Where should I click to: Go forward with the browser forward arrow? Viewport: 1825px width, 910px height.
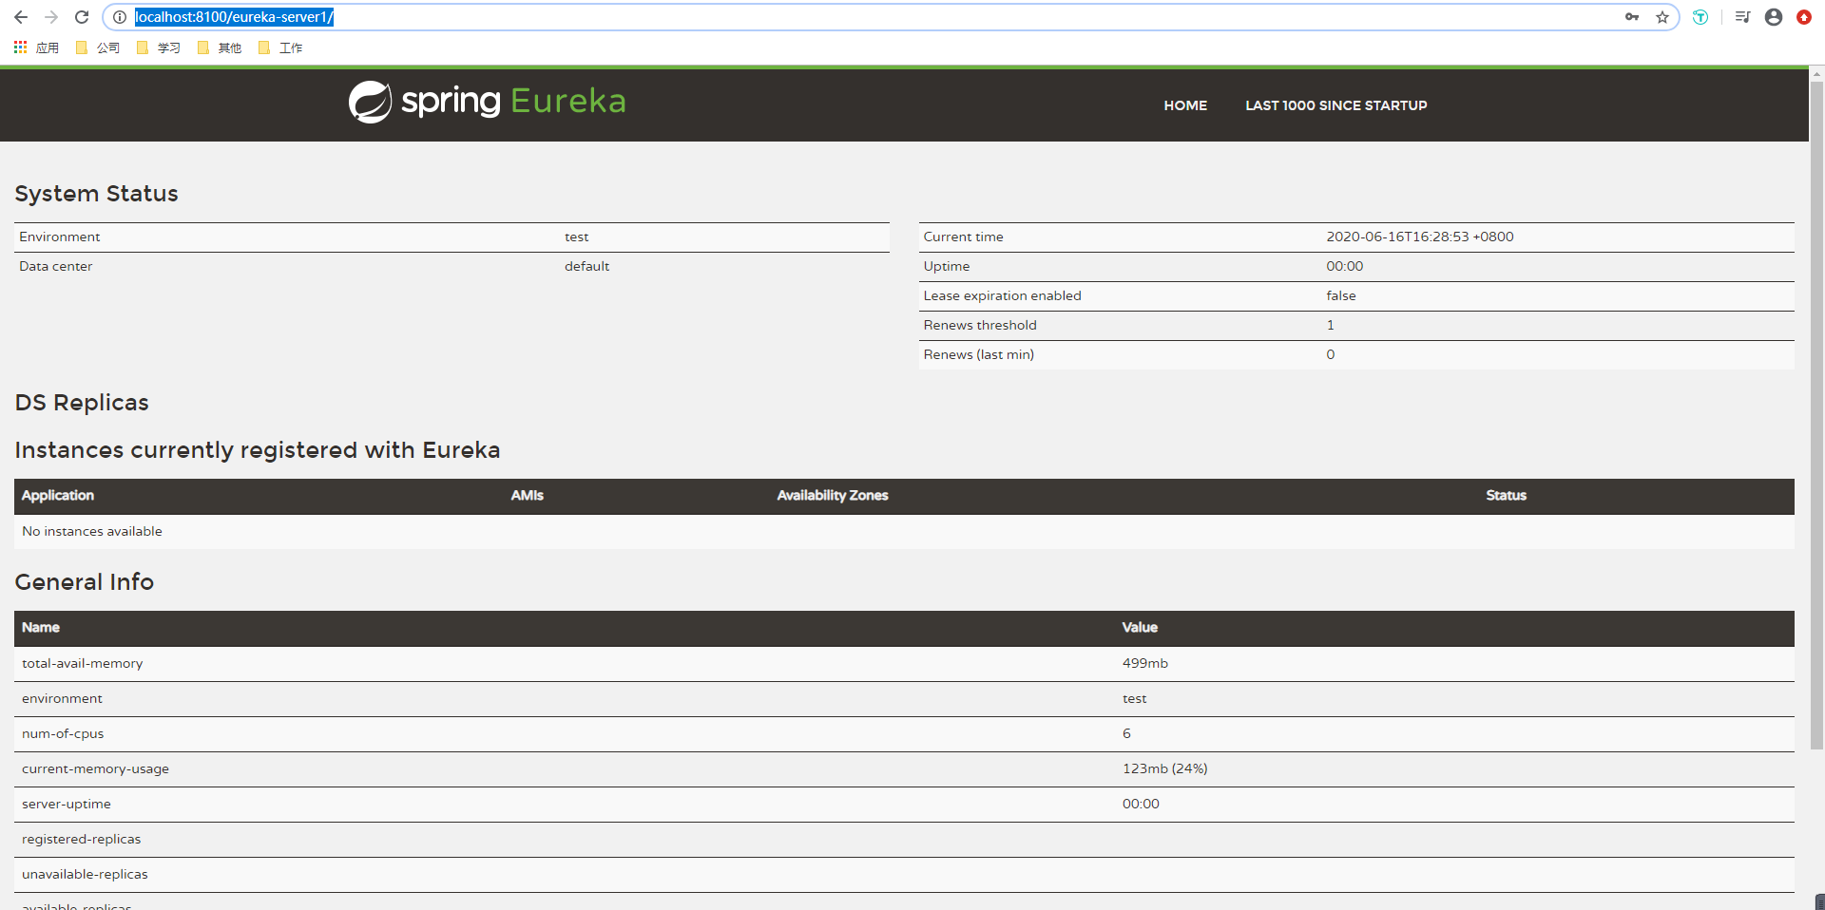pos(51,17)
